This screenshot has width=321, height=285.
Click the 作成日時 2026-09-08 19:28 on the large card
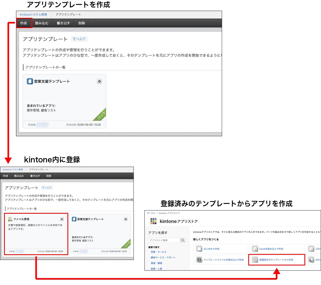[x=83, y=125]
